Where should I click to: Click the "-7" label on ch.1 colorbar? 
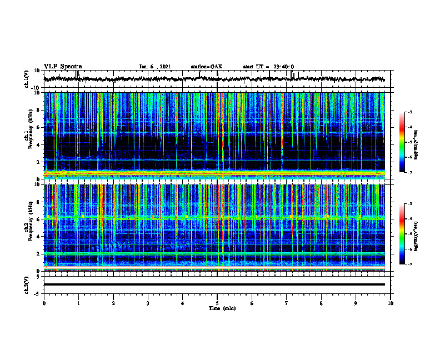(x=410, y=172)
